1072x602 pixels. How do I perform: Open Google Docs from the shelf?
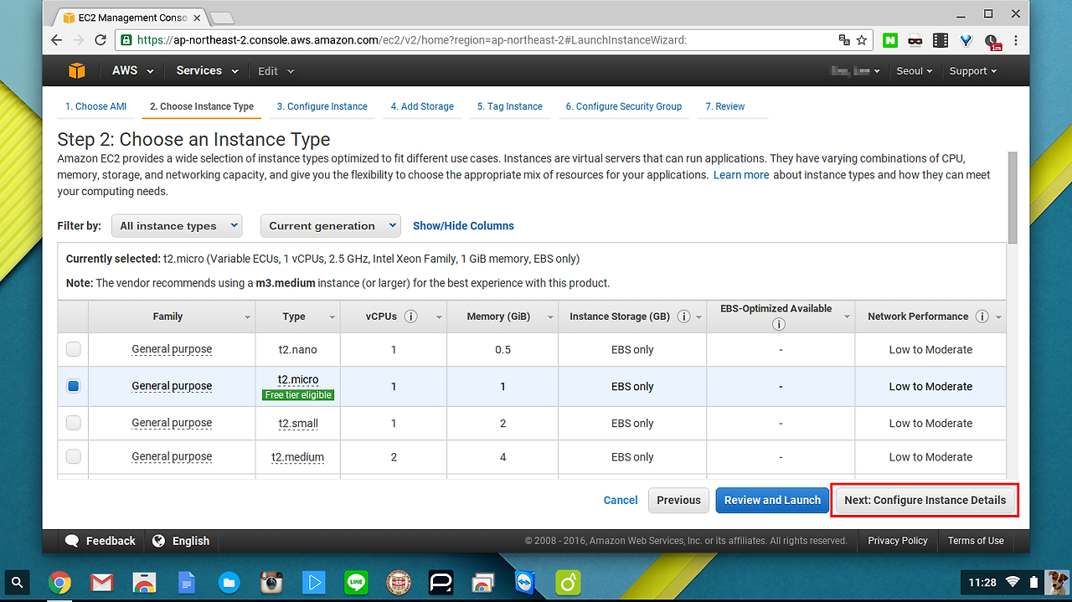(186, 582)
